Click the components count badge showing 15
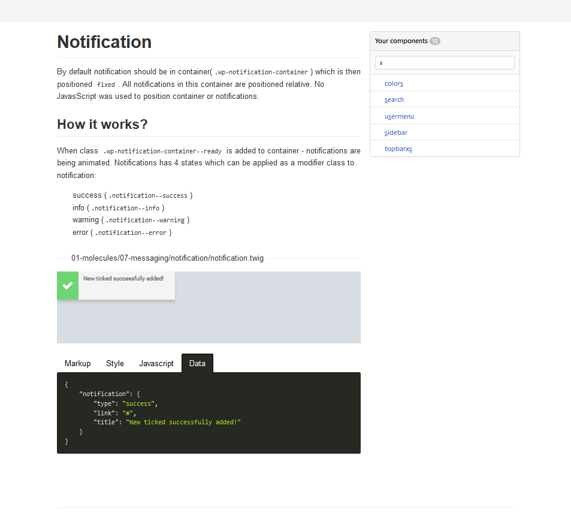The width and height of the screenshot is (571, 528). (x=434, y=41)
